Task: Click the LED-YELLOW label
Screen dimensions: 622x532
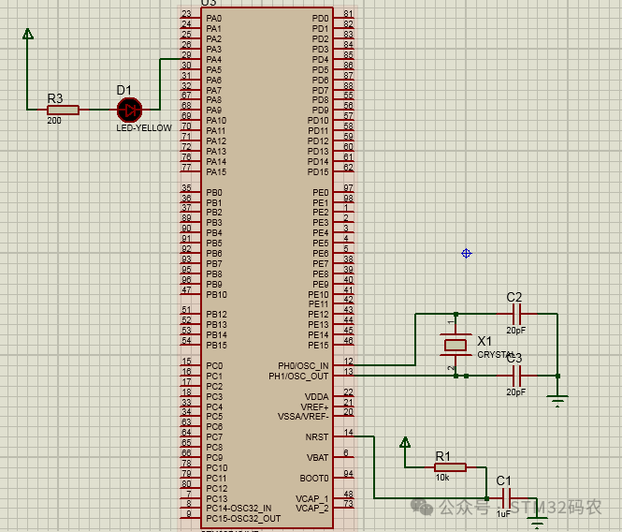Action: [144, 128]
